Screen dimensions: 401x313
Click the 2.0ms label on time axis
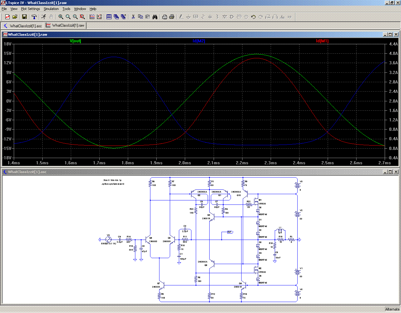coord(185,163)
